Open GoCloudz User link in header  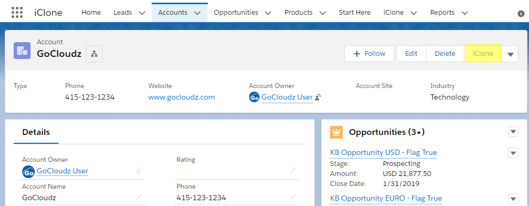point(287,97)
